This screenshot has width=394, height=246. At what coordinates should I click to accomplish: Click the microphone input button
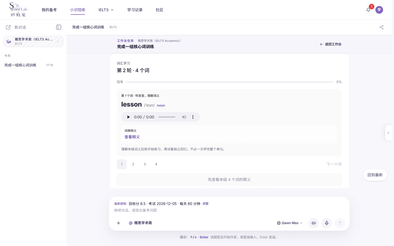(327, 223)
